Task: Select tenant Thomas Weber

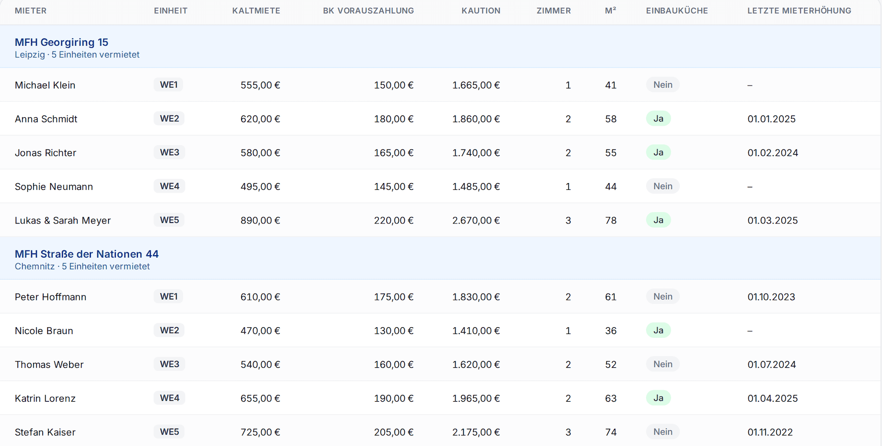Action: [x=49, y=364]
